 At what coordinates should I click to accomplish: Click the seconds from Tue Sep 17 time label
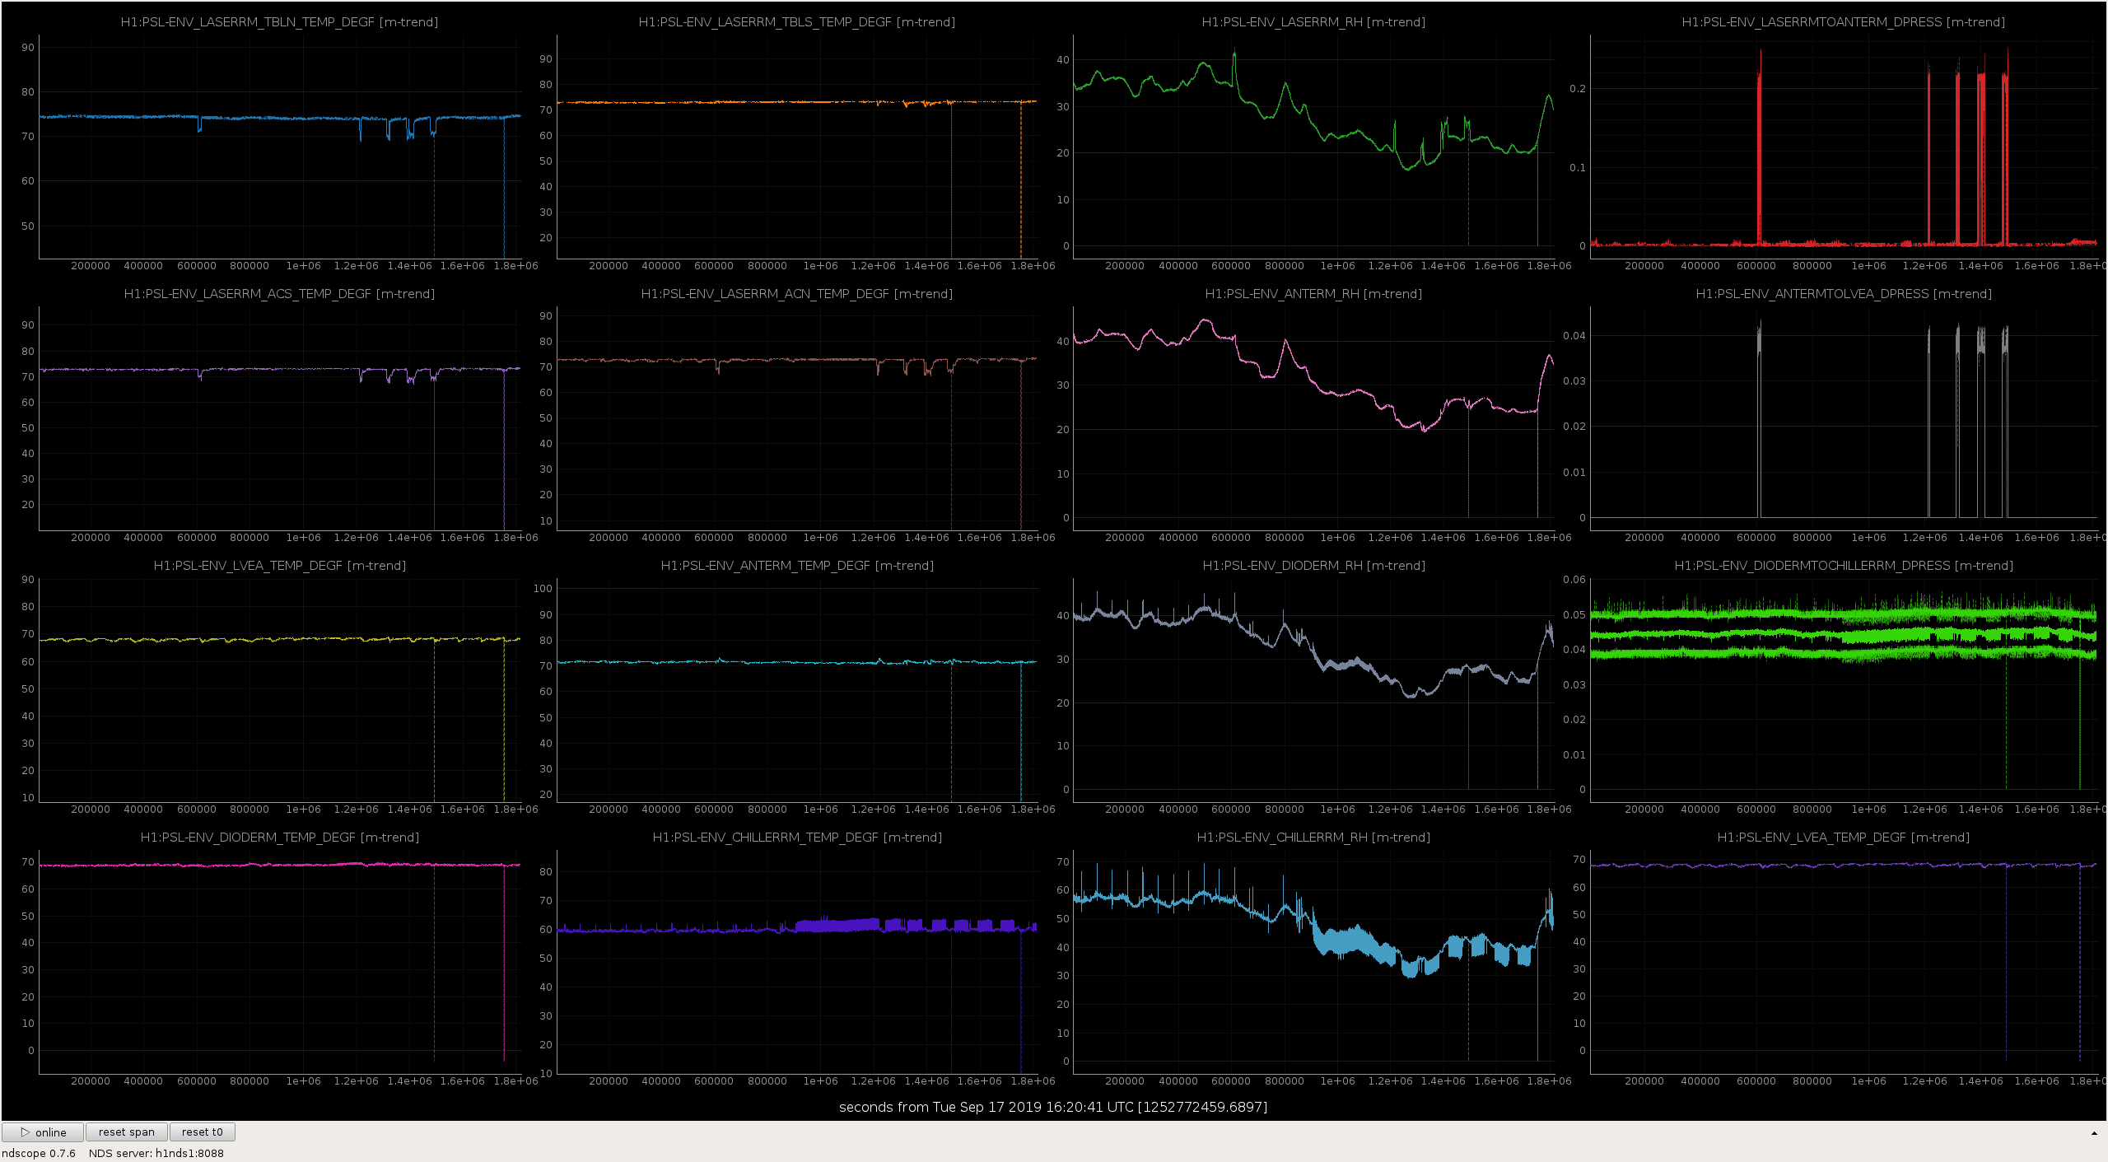[x=1053, y=1107]
